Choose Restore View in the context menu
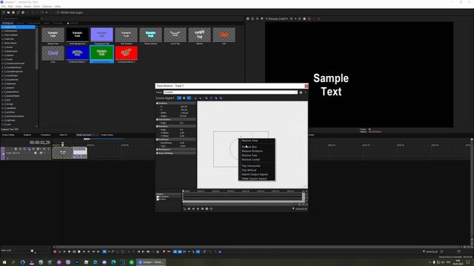Viewport: 474px width, 266px height. (x=250, y=140)
